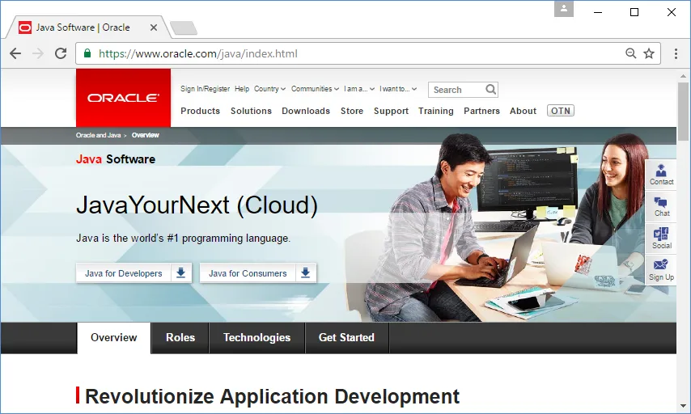Screen dimensions: 691x414
Task: Open Social sidebar icon
Action: (x=661, y=238)
